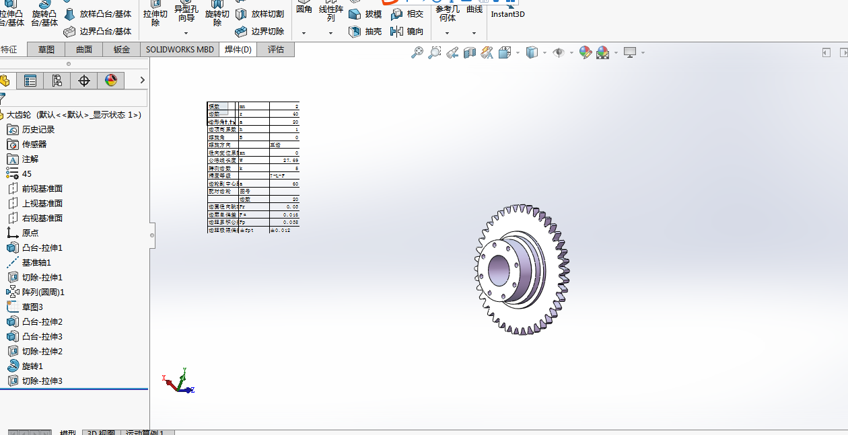Open the View Orientation dropdown arrow
The width and height of the screenshot is (848, 435).
[517, 53]
